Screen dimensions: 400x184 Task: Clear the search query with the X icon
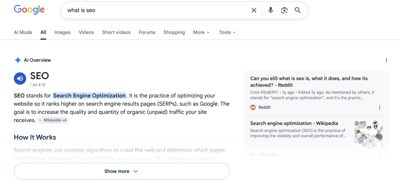pos(254,10)
